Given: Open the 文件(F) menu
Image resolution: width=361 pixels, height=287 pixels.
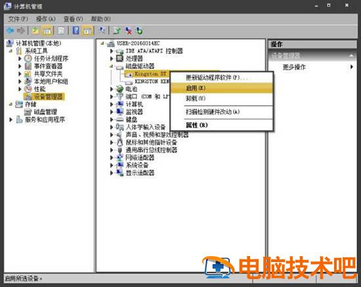Looking at the screenshot, I should click(x=18, y=18).
